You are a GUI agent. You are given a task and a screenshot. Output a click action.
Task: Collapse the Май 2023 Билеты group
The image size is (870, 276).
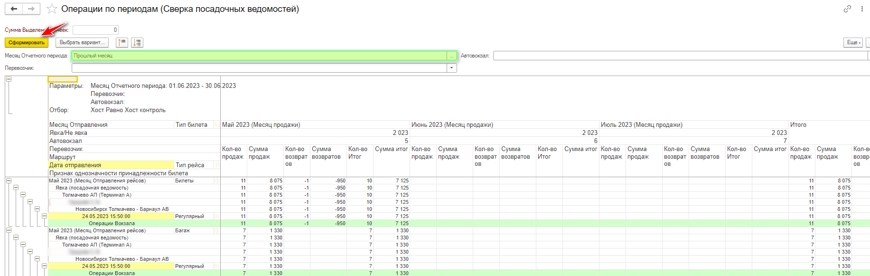coord(9,181)
